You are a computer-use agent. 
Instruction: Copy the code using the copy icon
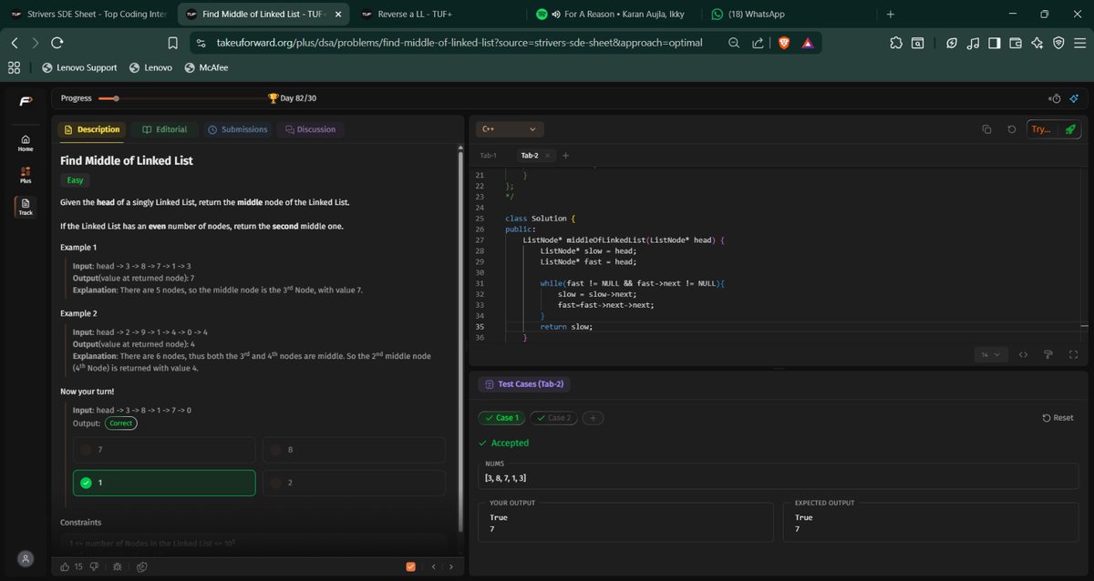click(986, 129)
